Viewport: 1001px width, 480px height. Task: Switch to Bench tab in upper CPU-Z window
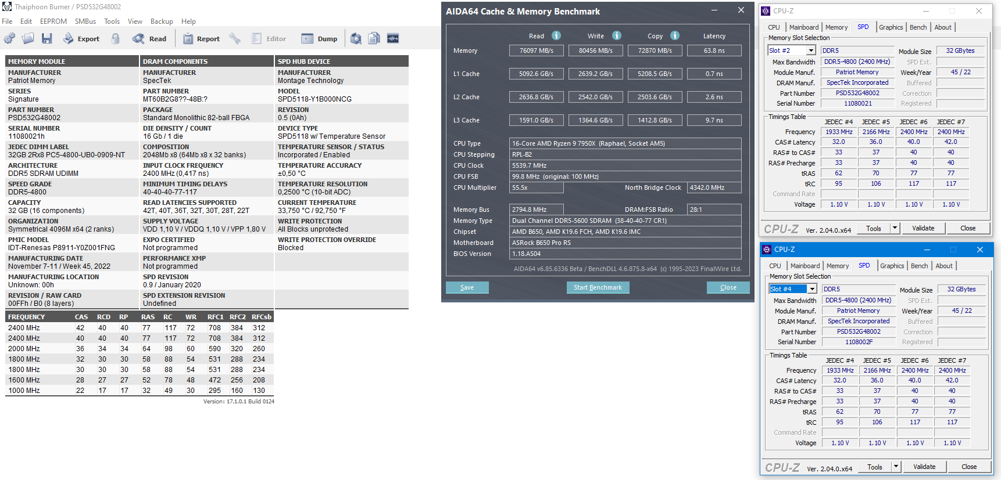[918, 27]
